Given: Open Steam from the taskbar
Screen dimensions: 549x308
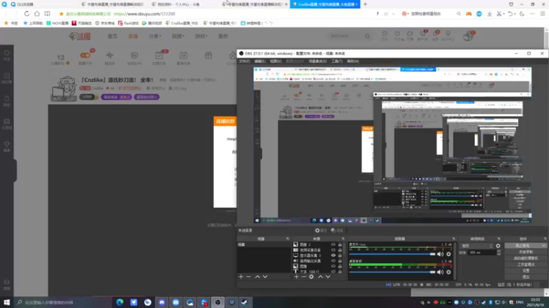Looking at the screenshot, I should 245,302.
